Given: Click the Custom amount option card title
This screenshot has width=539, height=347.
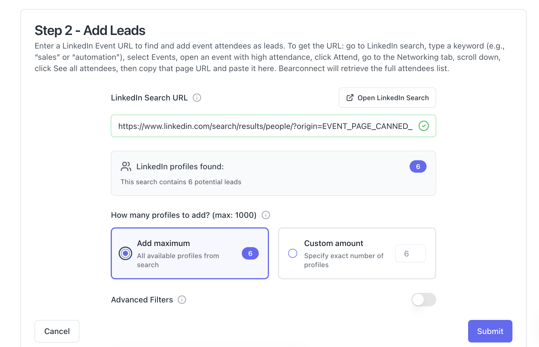Looking at the screenshot, I should tap(334, 243).
